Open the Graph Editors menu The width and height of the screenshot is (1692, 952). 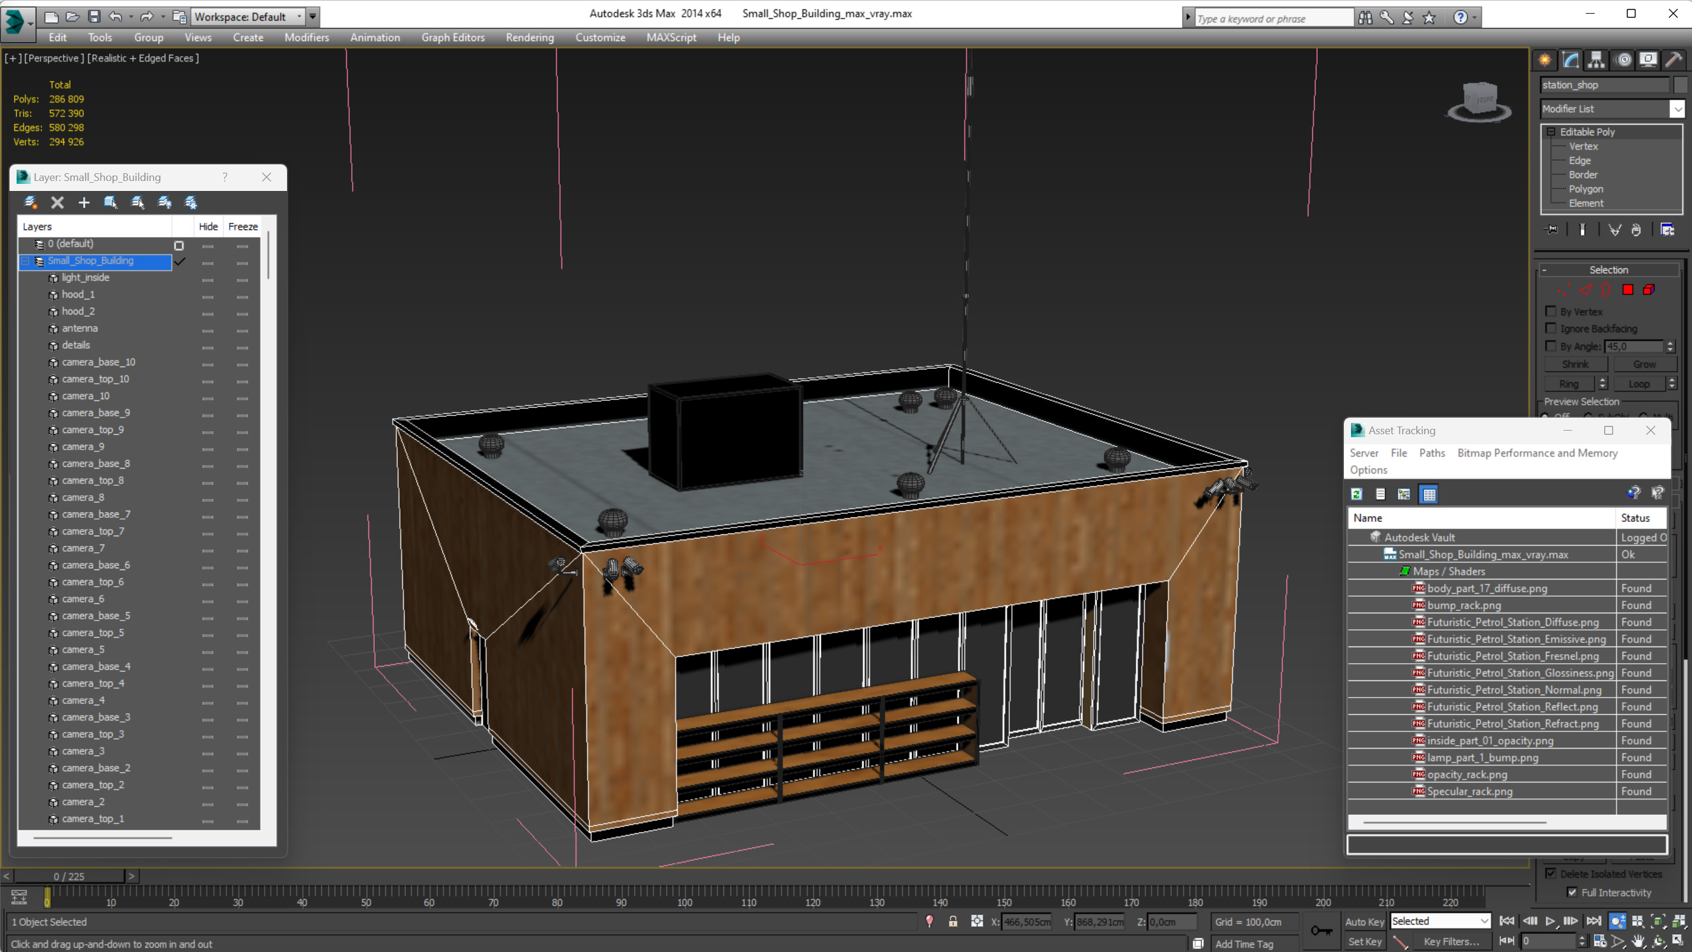tap(453, 37)
